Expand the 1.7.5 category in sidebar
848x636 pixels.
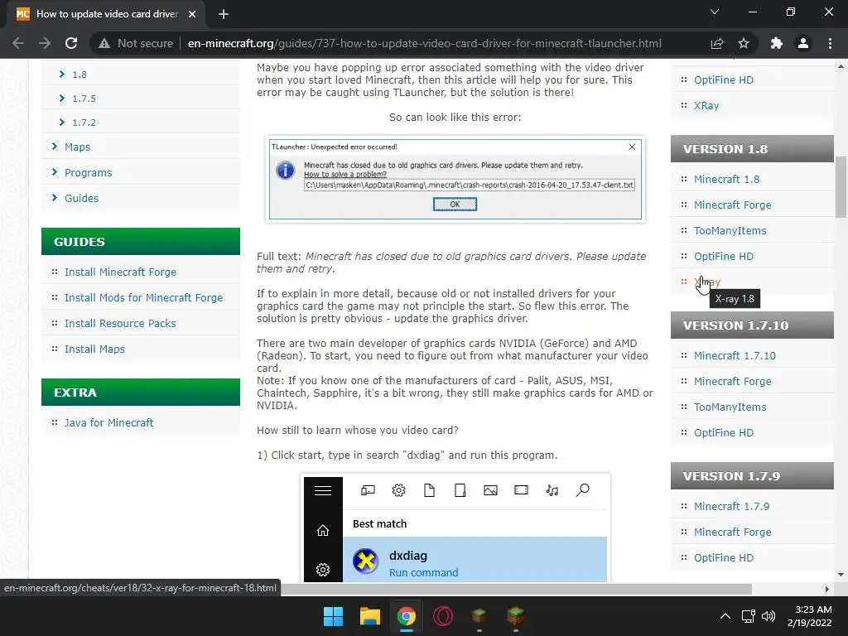84,99
